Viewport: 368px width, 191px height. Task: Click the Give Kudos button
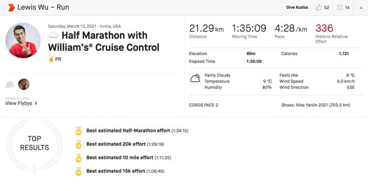tap(297, 7)
